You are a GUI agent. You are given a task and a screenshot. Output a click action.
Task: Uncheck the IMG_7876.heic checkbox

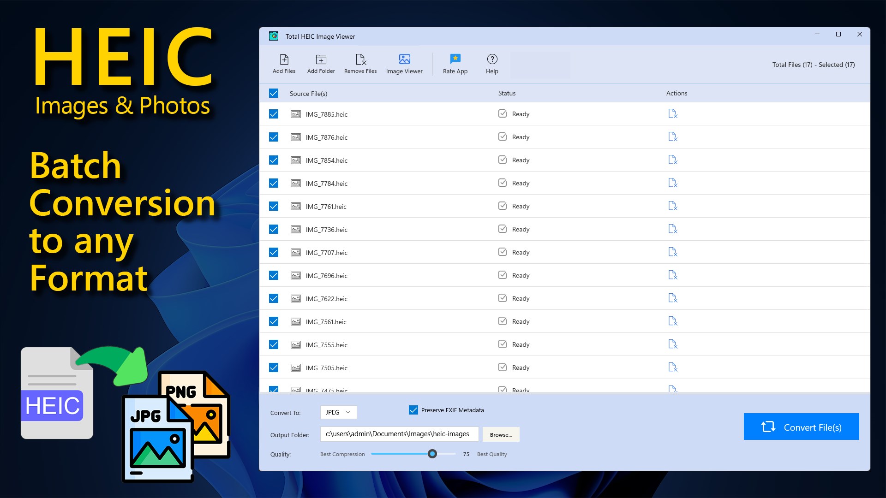(x=274, y=137)
